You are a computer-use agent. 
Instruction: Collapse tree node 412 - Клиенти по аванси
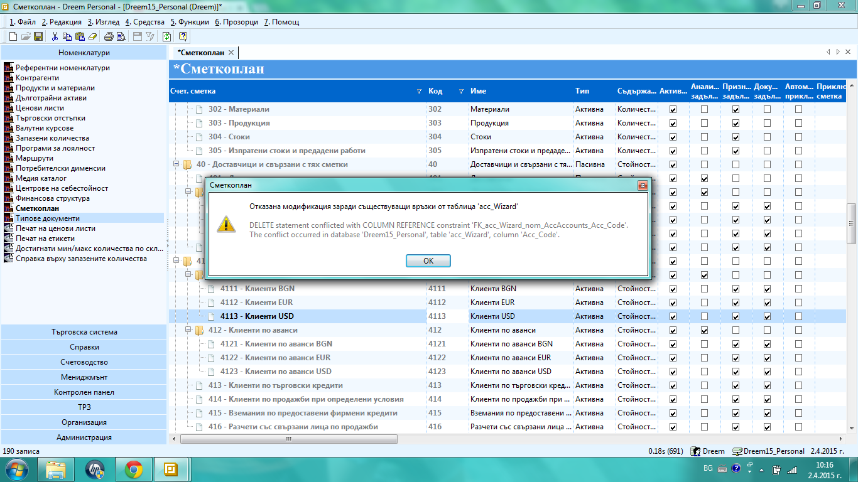pos(188,330)
